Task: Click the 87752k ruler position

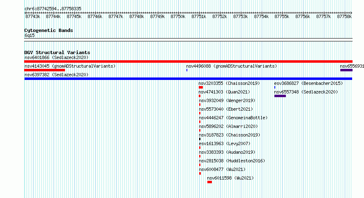Action: [220, 16]
